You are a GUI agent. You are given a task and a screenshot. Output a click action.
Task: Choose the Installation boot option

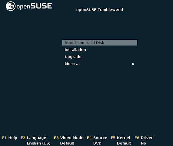click(75, 50)
